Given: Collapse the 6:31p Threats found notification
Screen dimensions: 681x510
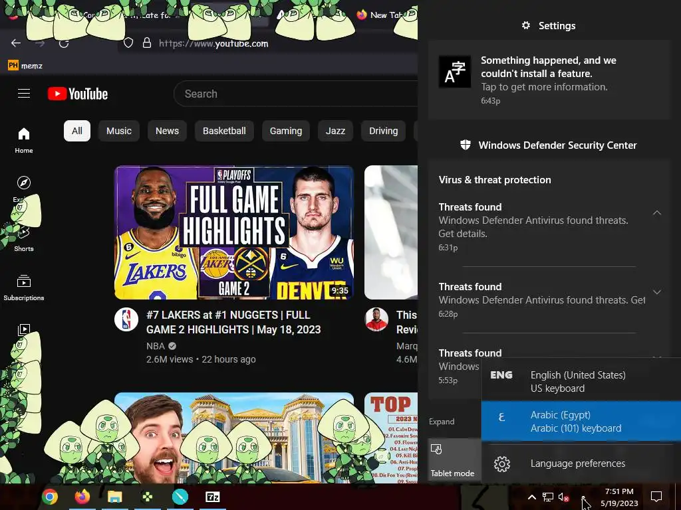Looking at the screenshot, I should pos(656,212).
